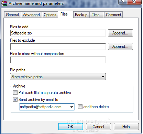Click Append button beside Files to exclude
Viewport: 143px width, 134px height.
click(x=120, y=47)
